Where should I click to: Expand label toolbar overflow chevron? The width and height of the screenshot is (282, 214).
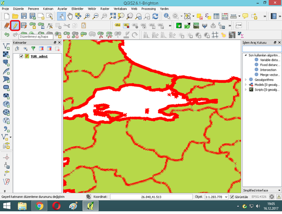pos(170,26)
